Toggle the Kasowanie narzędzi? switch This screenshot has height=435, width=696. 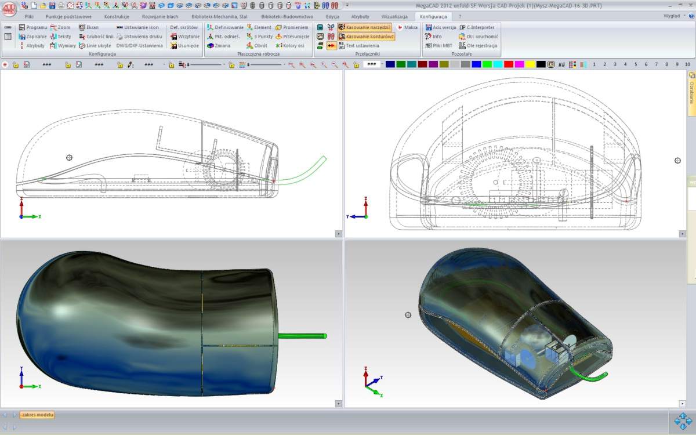[x=364, y=27]
